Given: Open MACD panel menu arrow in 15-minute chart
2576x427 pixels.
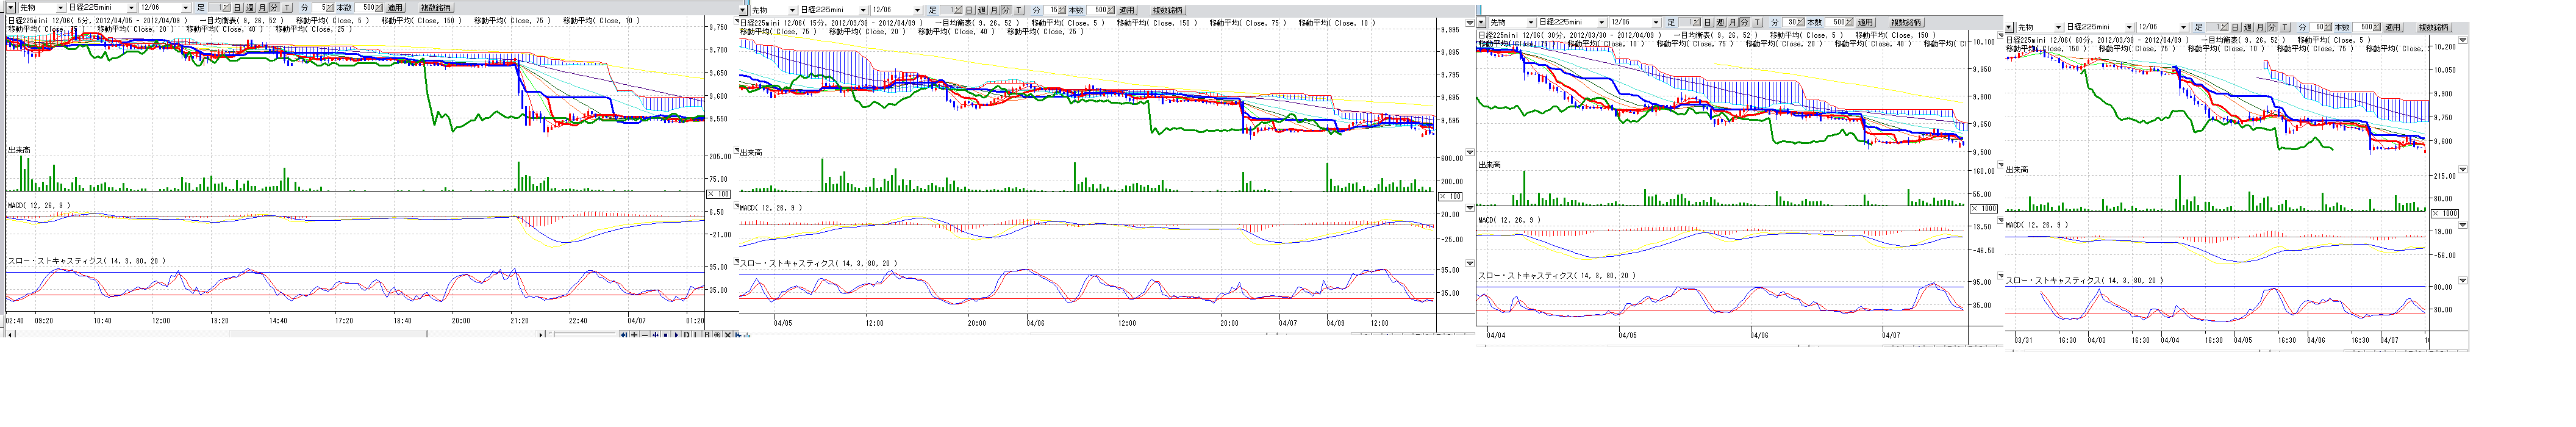Looking at the screenshot, I should tap(1469, 208).
